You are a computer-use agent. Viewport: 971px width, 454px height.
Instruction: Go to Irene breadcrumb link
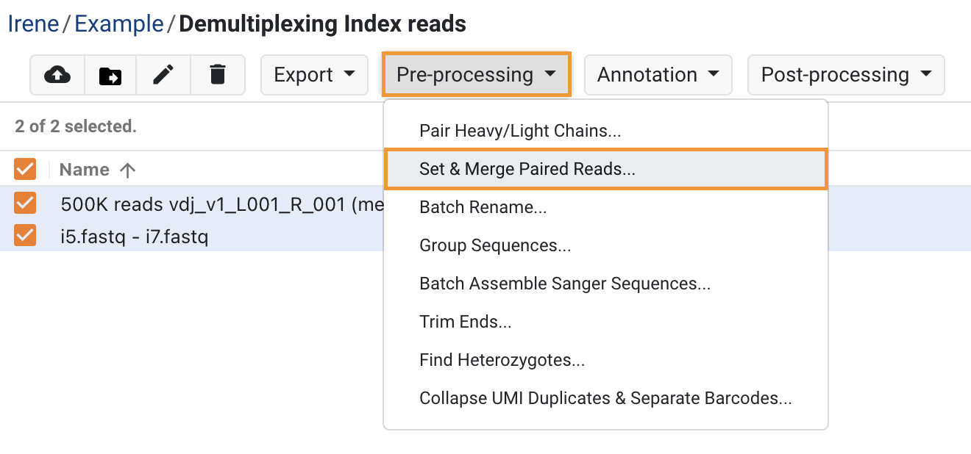tap(33, 24)
